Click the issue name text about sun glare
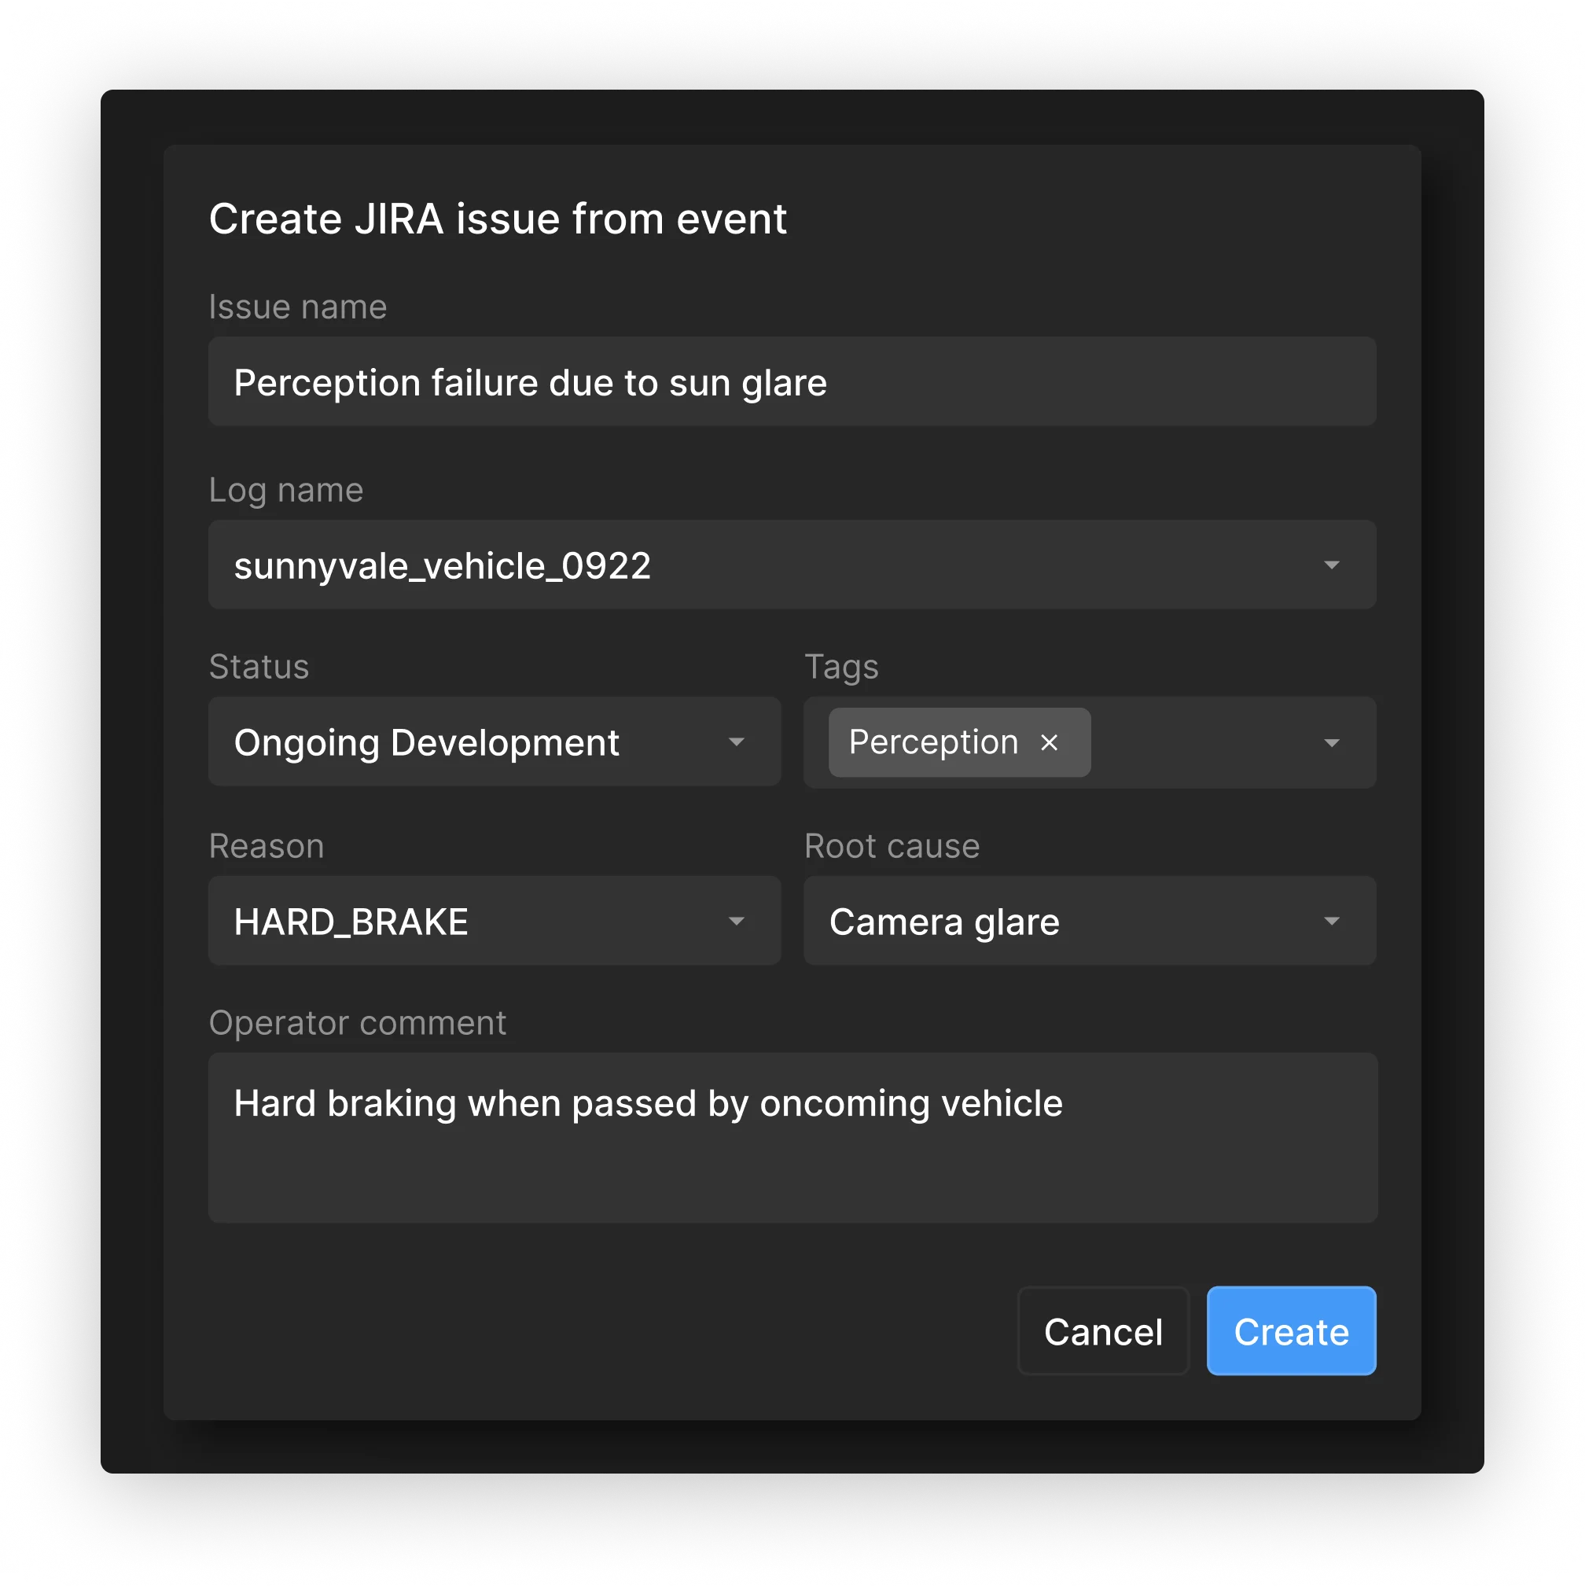Viewport: 1585px width, 1586px height. coord(531,381)
